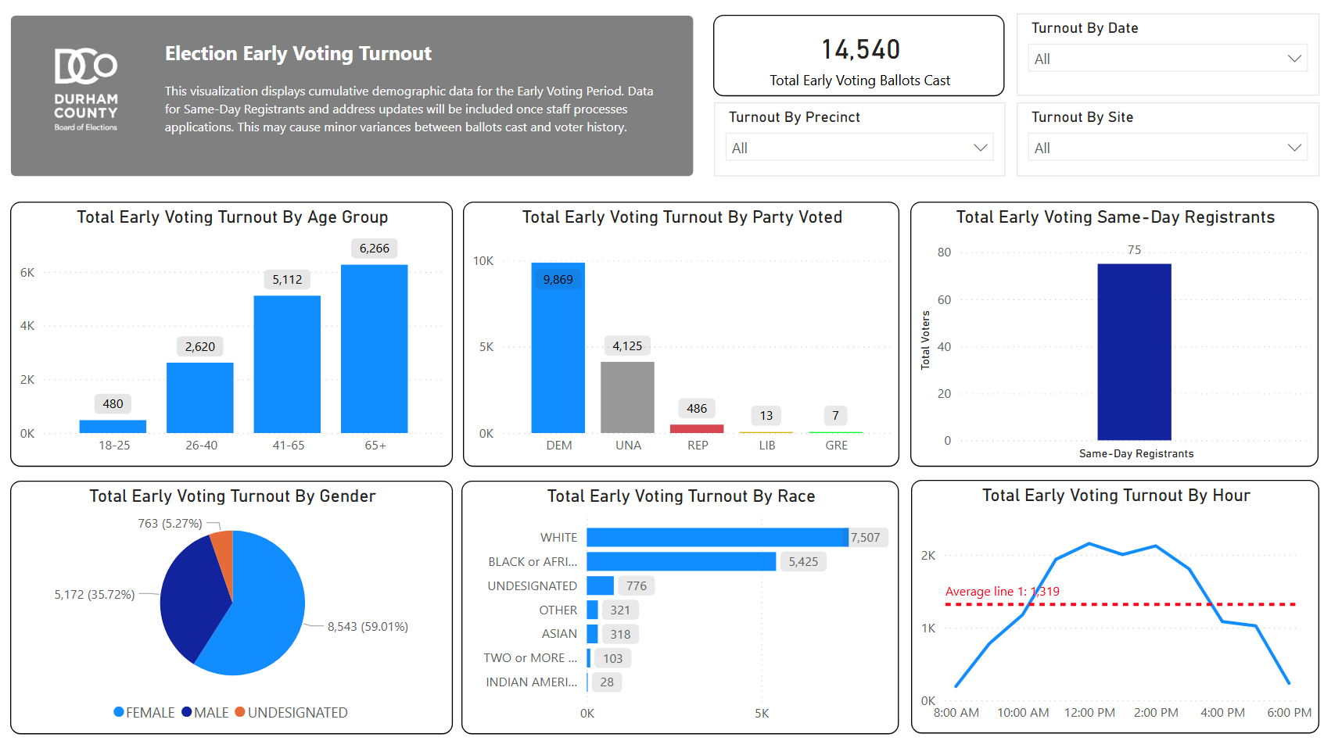The width and height of the screenshot is (1324, 741).
Task: Click the Election Early Voting Turnout title
Action: click(298, 54)
